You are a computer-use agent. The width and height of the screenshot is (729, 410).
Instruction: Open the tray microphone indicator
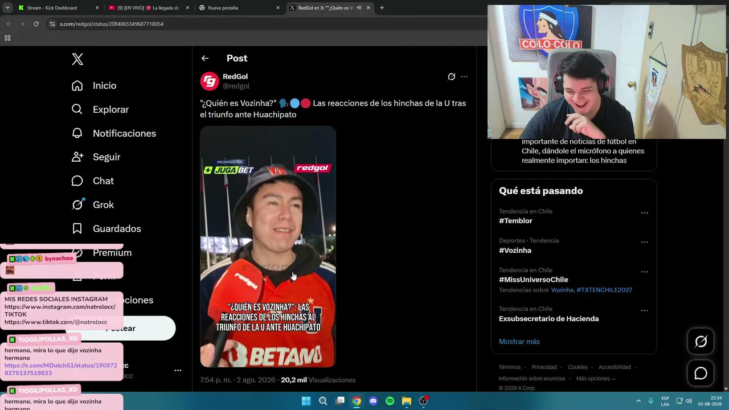click(651, 401)
